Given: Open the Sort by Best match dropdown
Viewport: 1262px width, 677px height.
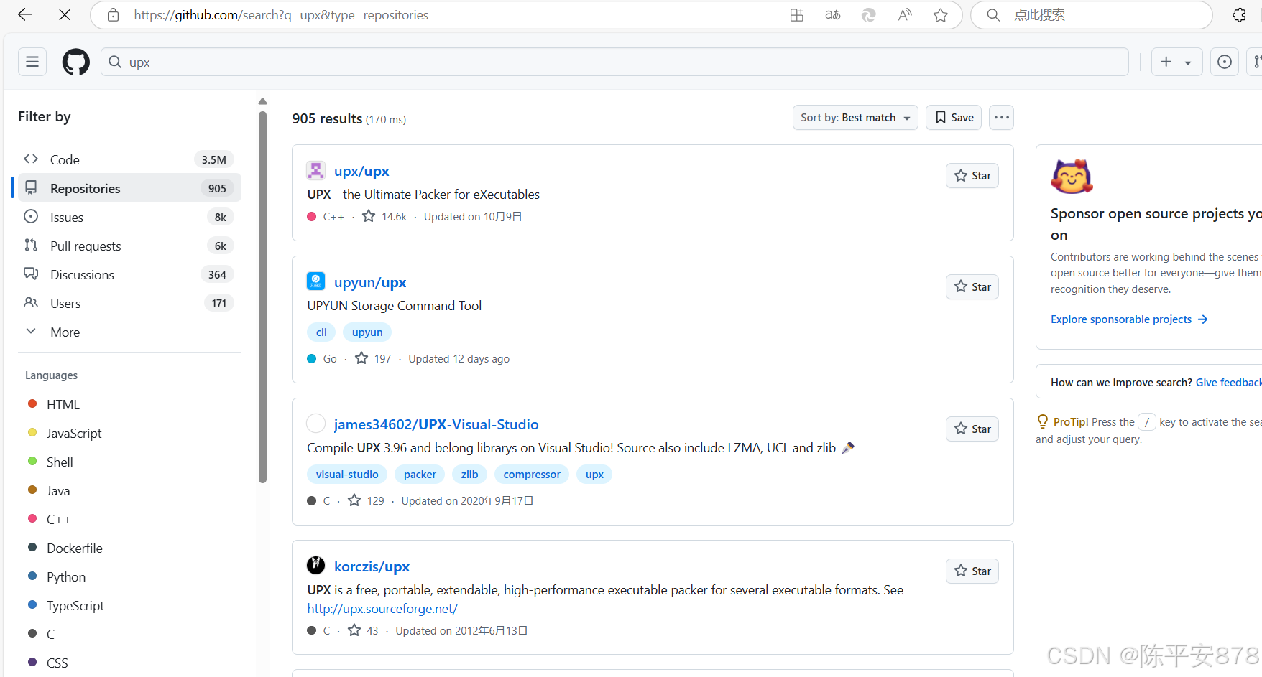Looking at the screenshot, I should 855,117.
